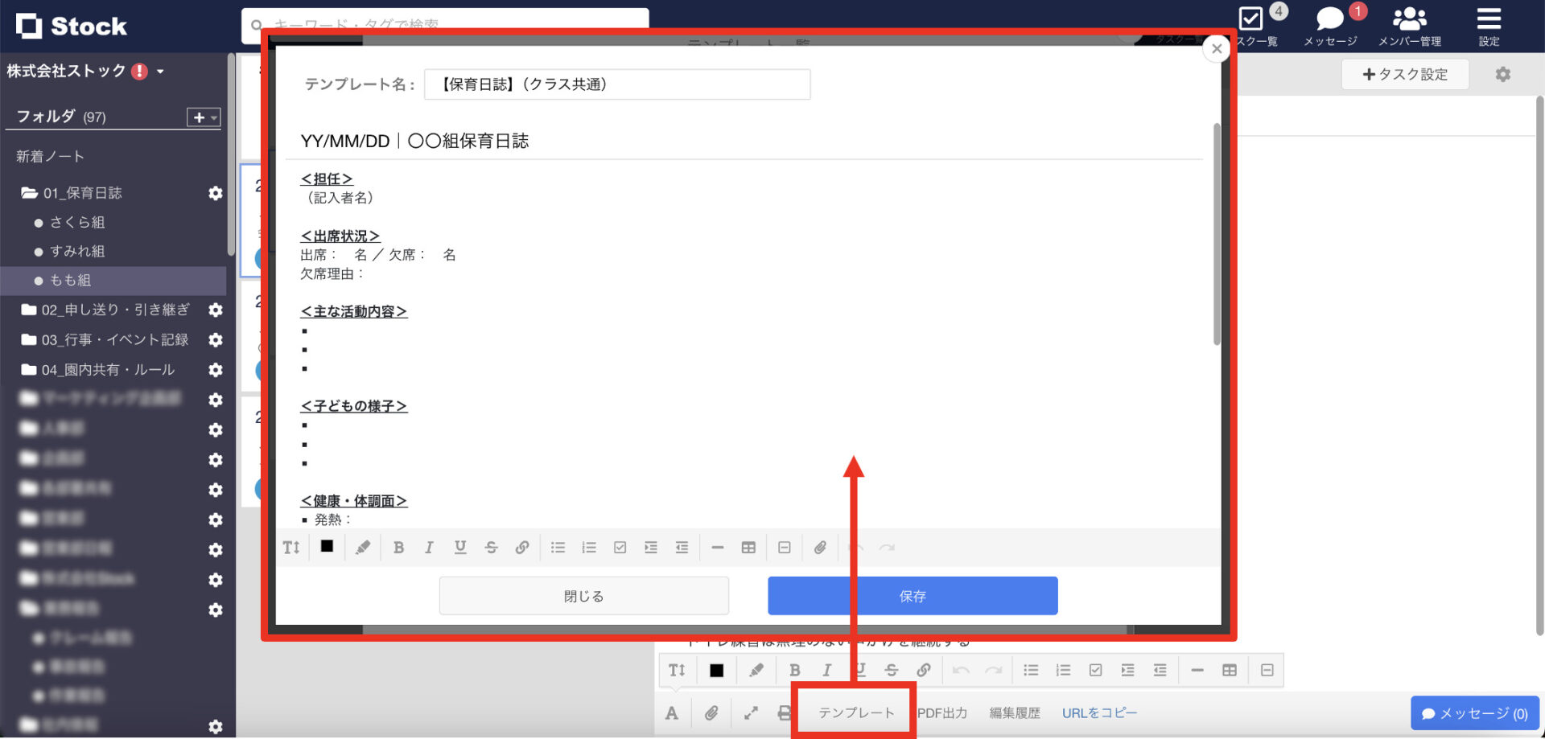
Task: Select the highlighter pen tool
Action: click(363, 548)
